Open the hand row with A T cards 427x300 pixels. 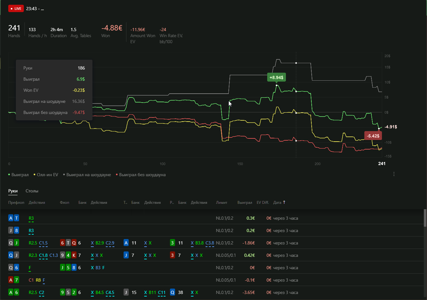216,218
